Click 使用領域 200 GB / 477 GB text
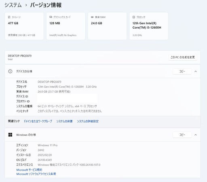 pos(21,35)
